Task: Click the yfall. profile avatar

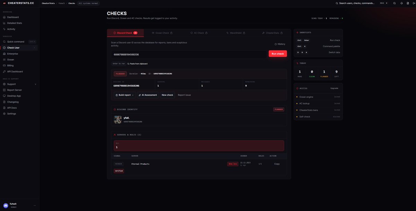Action: pyautogui.click(x=118, y=119)
